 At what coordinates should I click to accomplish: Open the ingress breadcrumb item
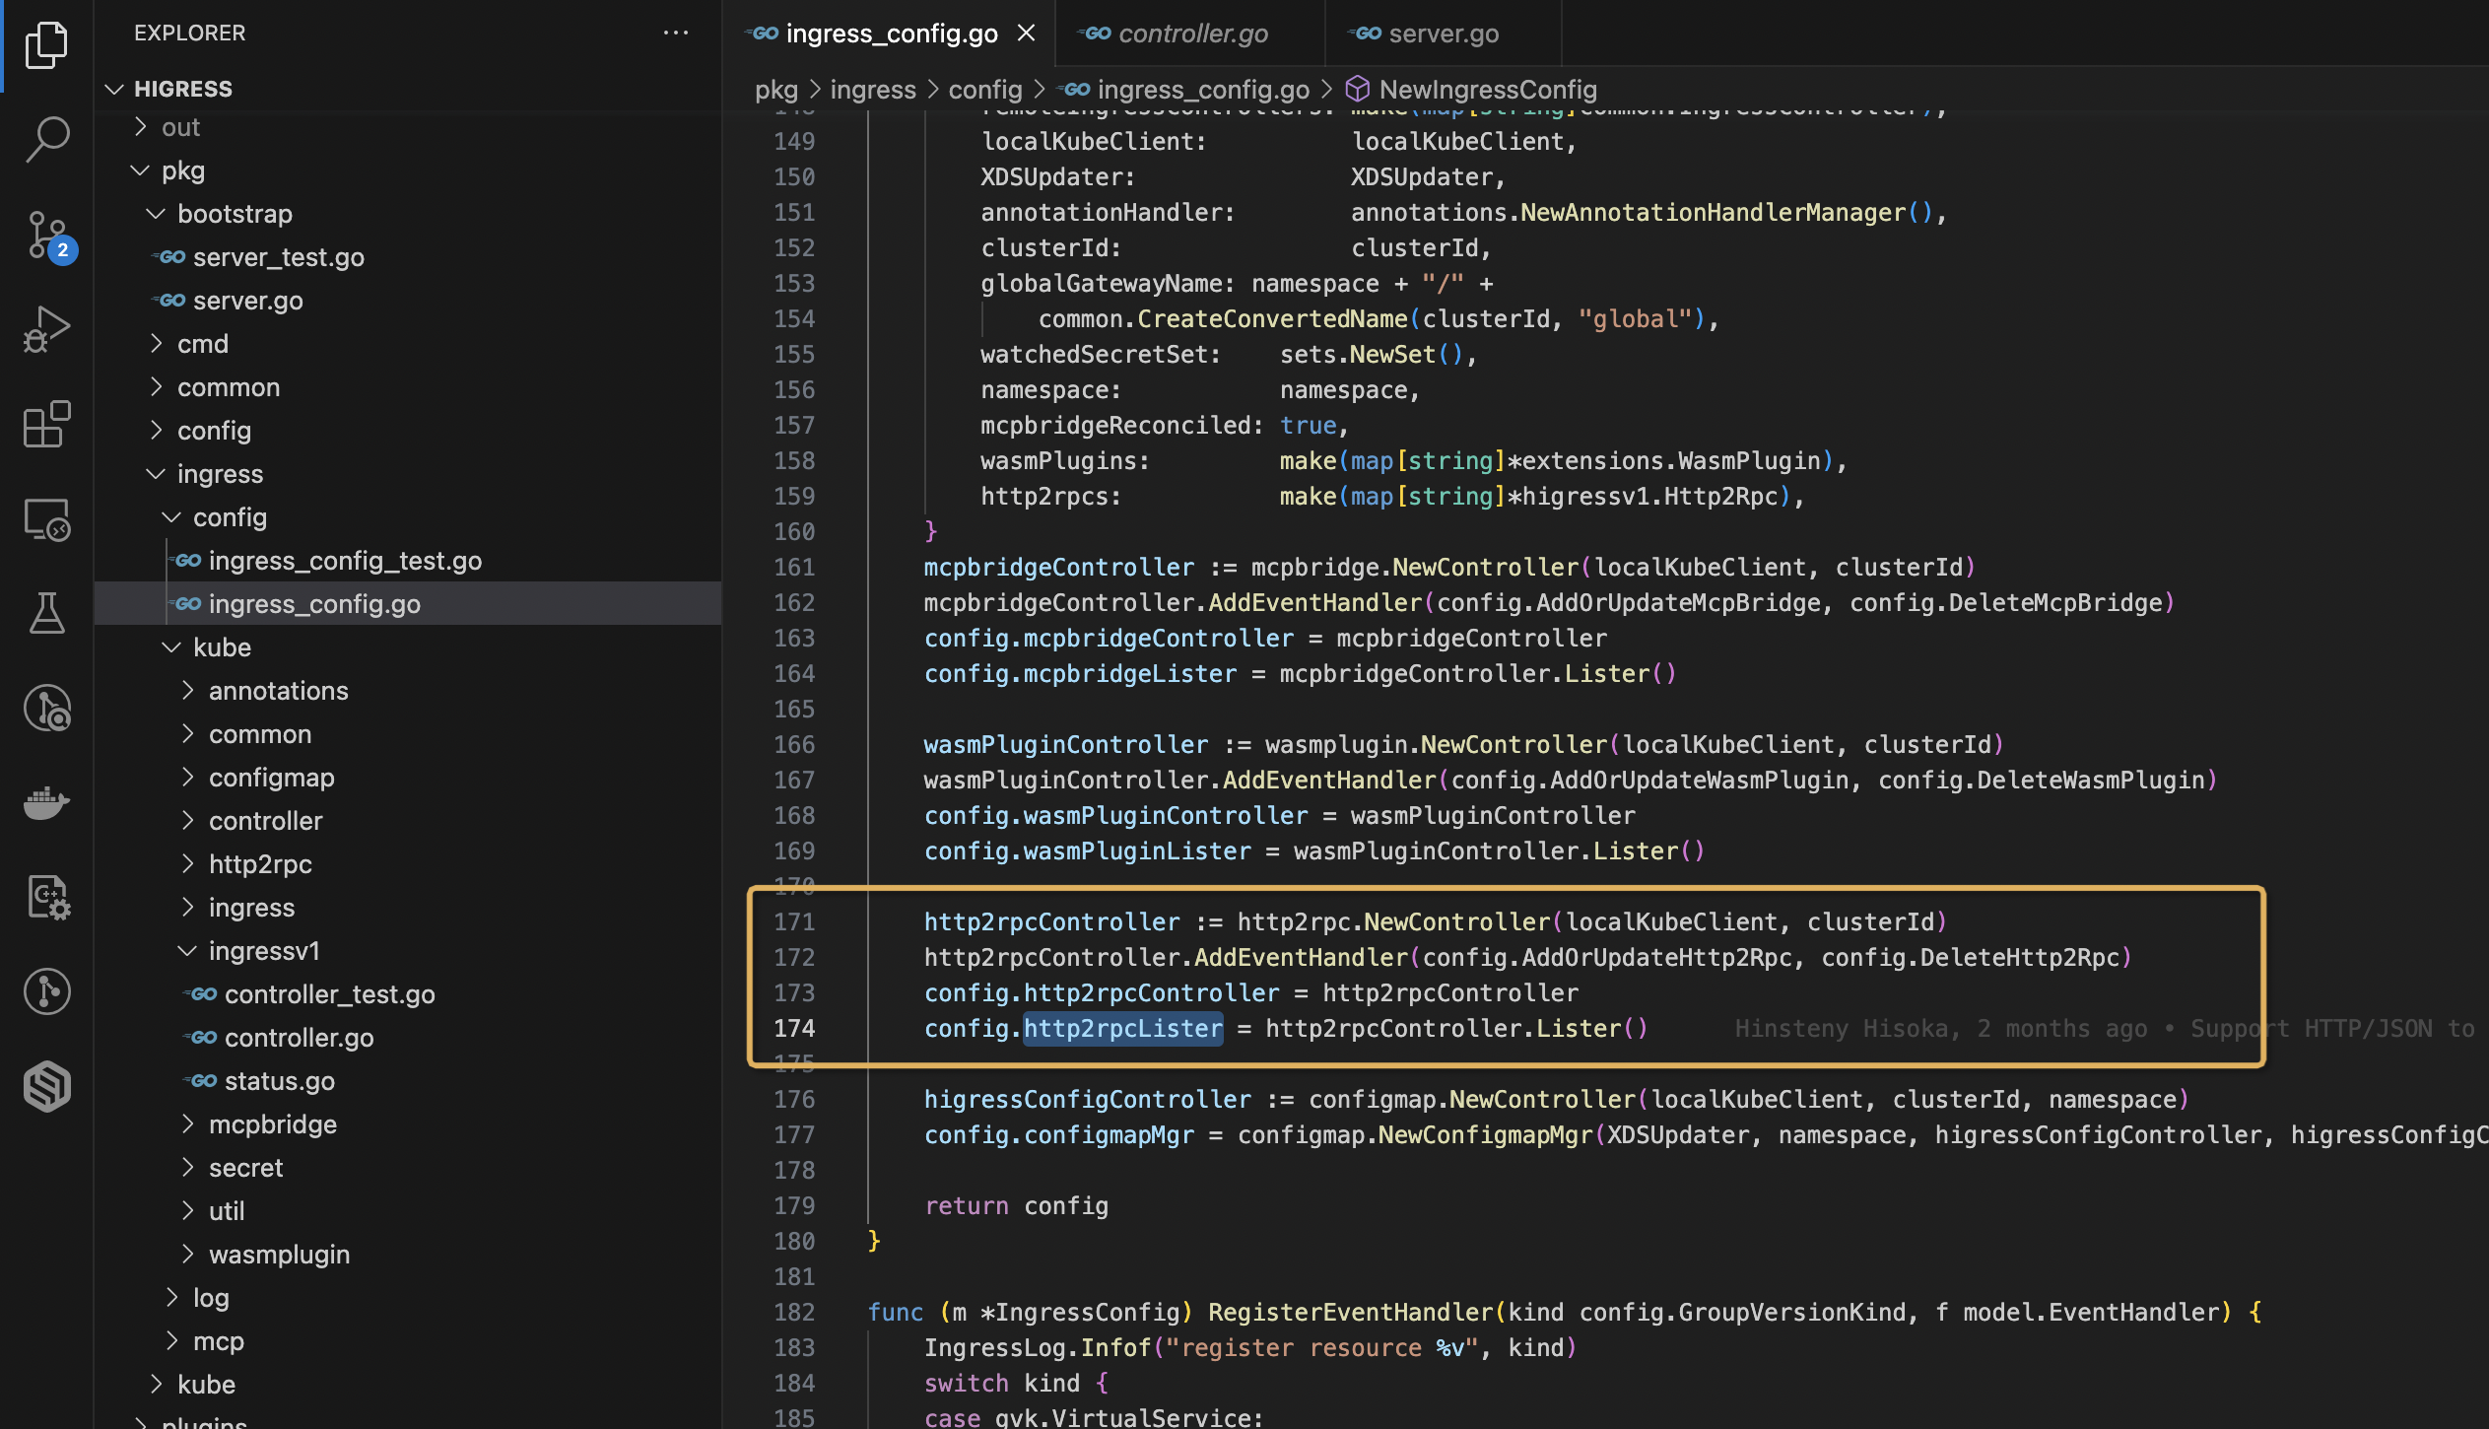coord(873,89)
